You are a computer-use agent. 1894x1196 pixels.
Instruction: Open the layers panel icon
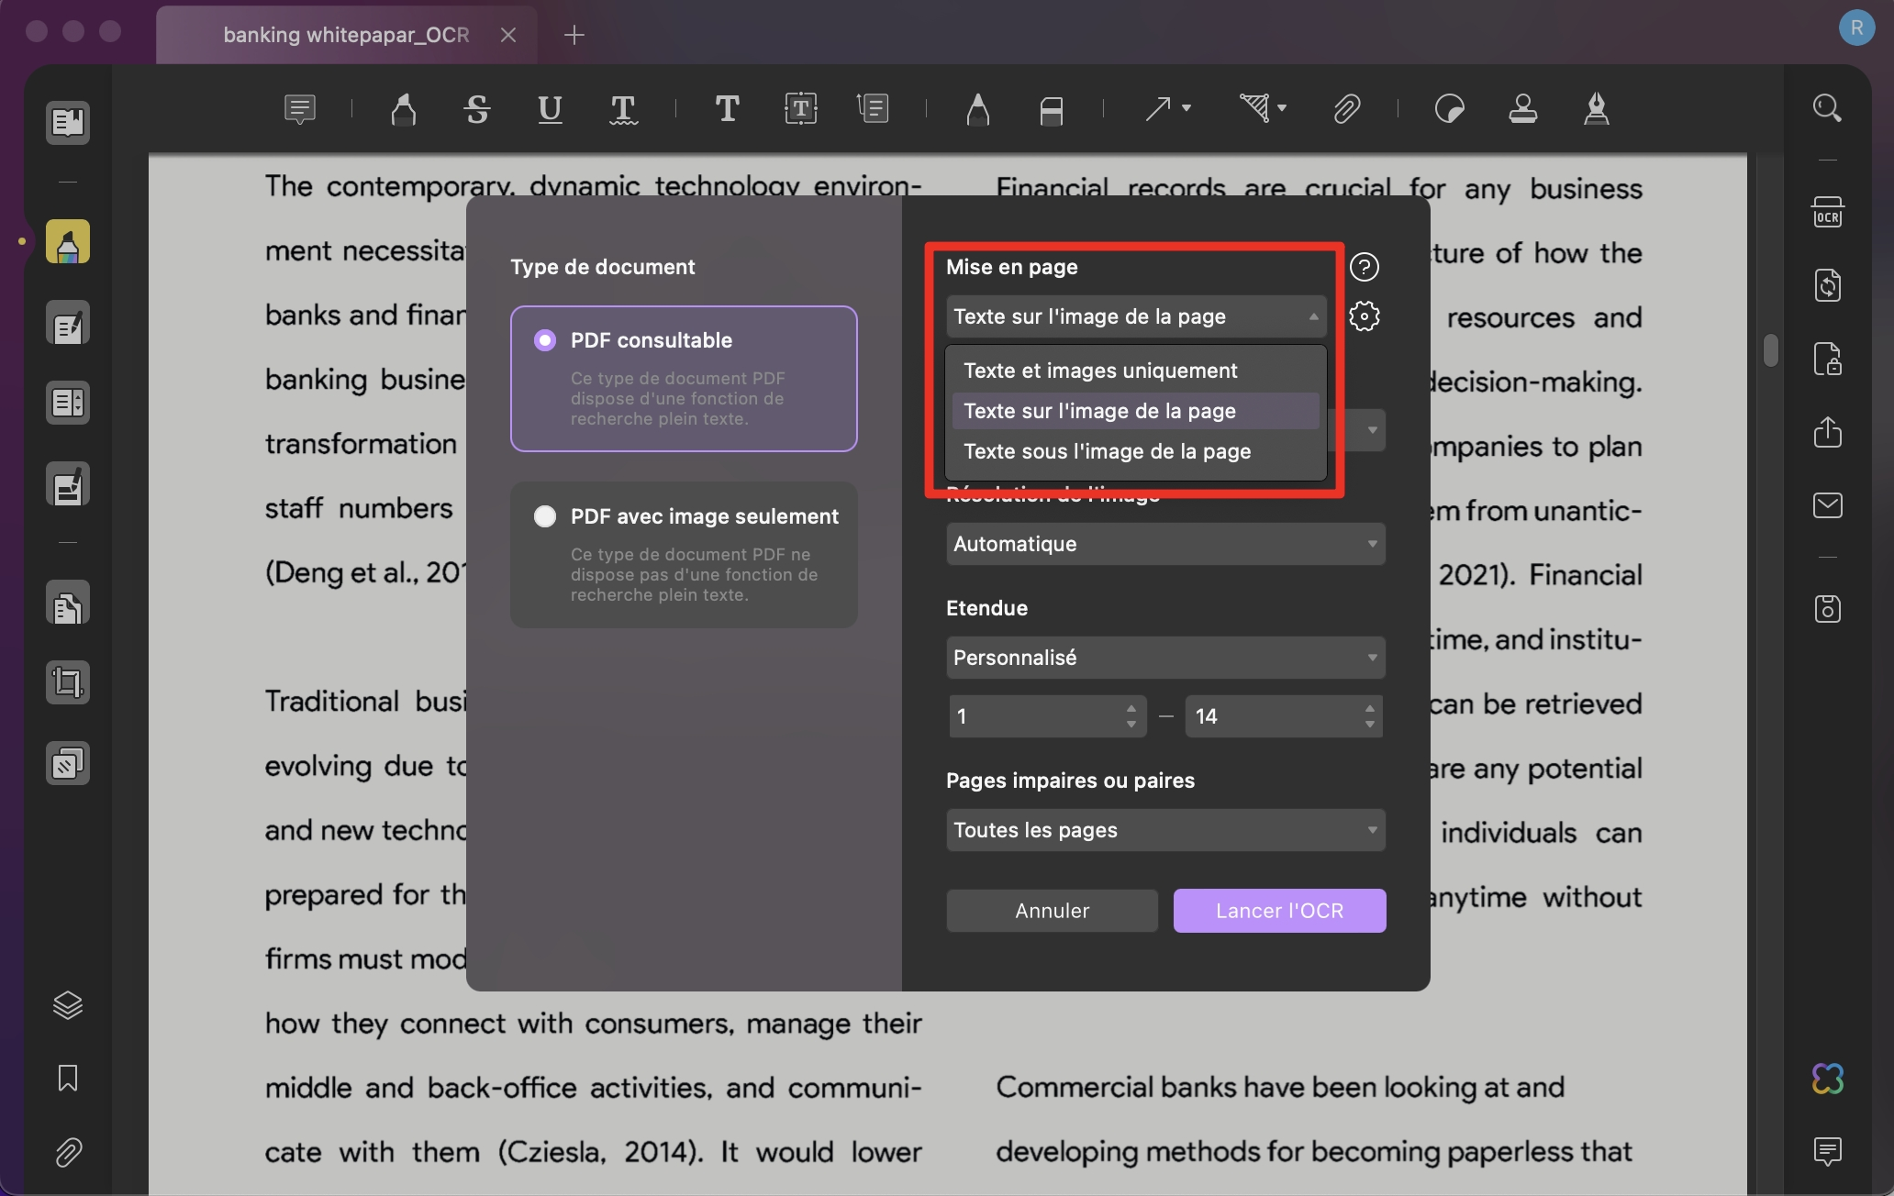(x=68, y=1005)
